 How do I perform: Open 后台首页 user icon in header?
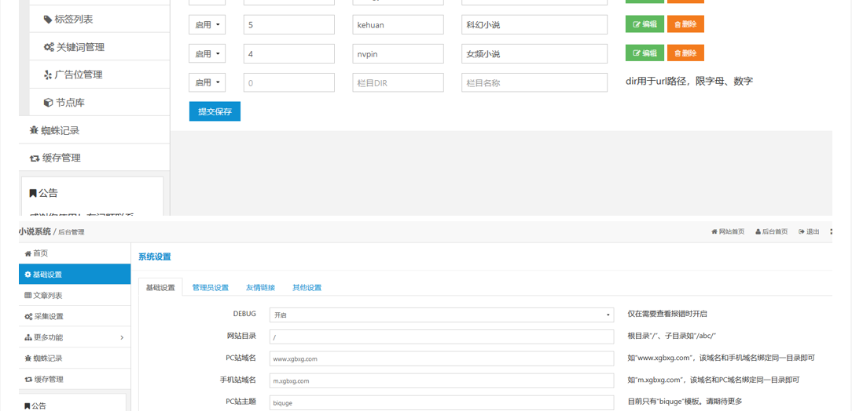[x=758, y=232]
